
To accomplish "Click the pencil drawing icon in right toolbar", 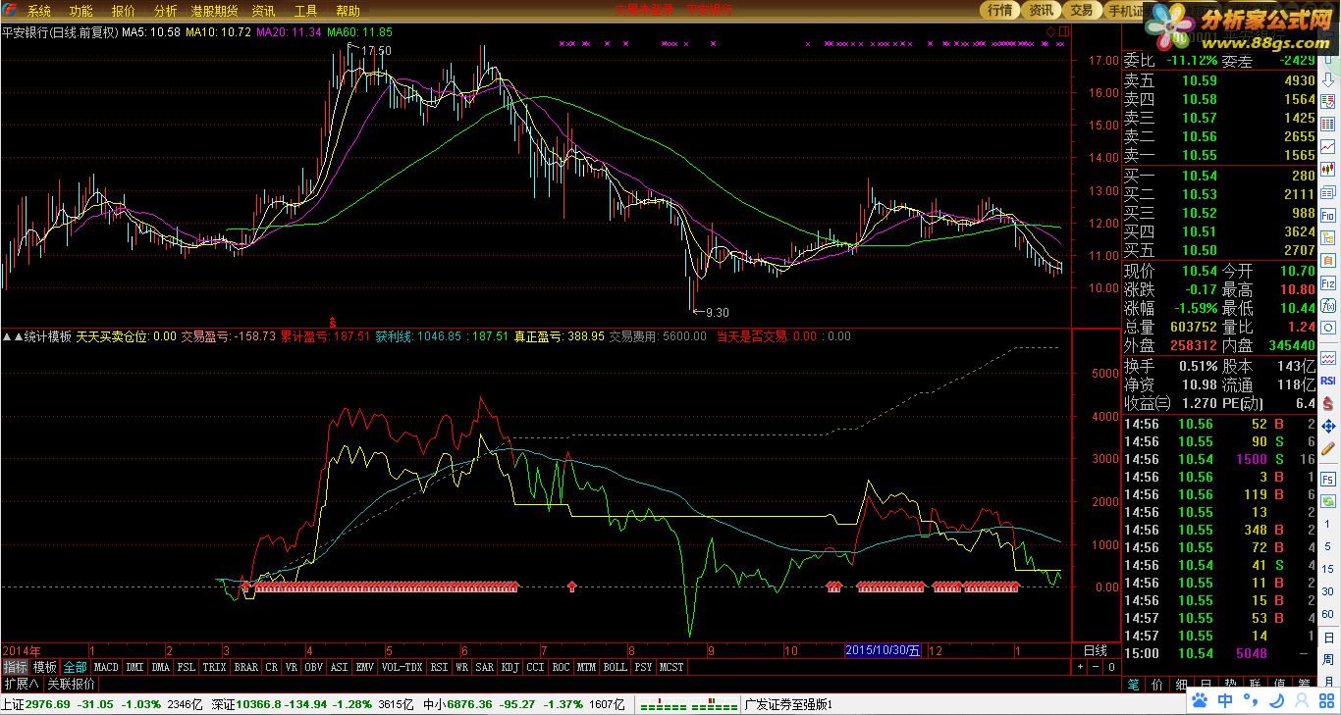I will [x=1327, y=447].
